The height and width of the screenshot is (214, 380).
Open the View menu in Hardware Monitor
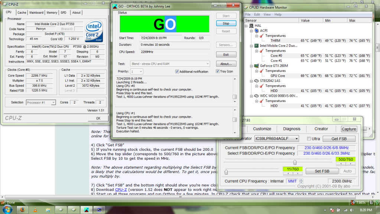pos(267,15)
